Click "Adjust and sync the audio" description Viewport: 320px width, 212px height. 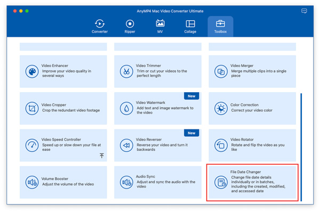coord(166,184)
